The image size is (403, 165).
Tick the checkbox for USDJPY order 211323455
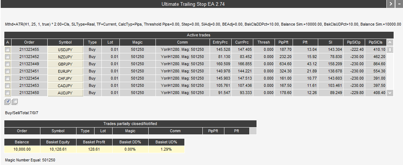(8, 49)
